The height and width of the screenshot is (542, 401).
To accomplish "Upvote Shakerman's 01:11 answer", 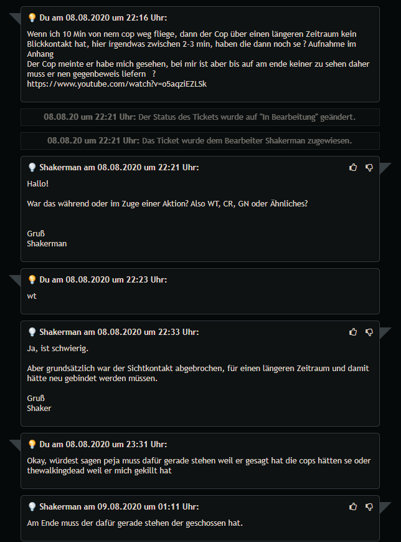I will coord(353,506).
